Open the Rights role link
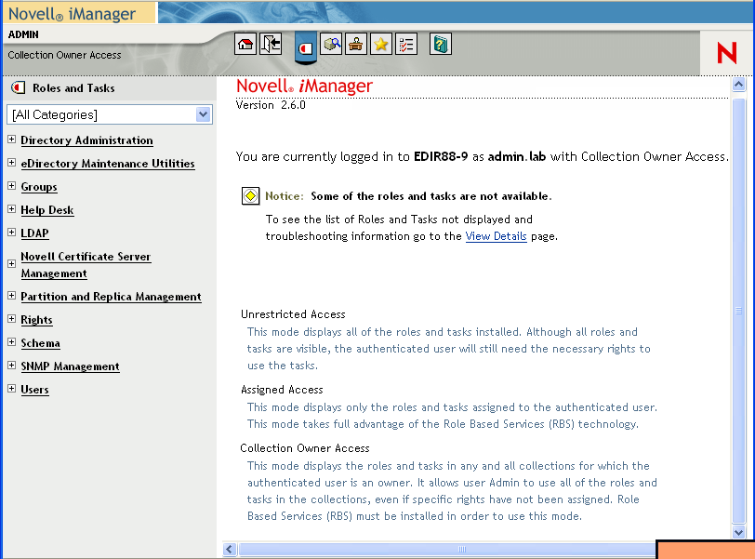 click(x=36, y=320)
